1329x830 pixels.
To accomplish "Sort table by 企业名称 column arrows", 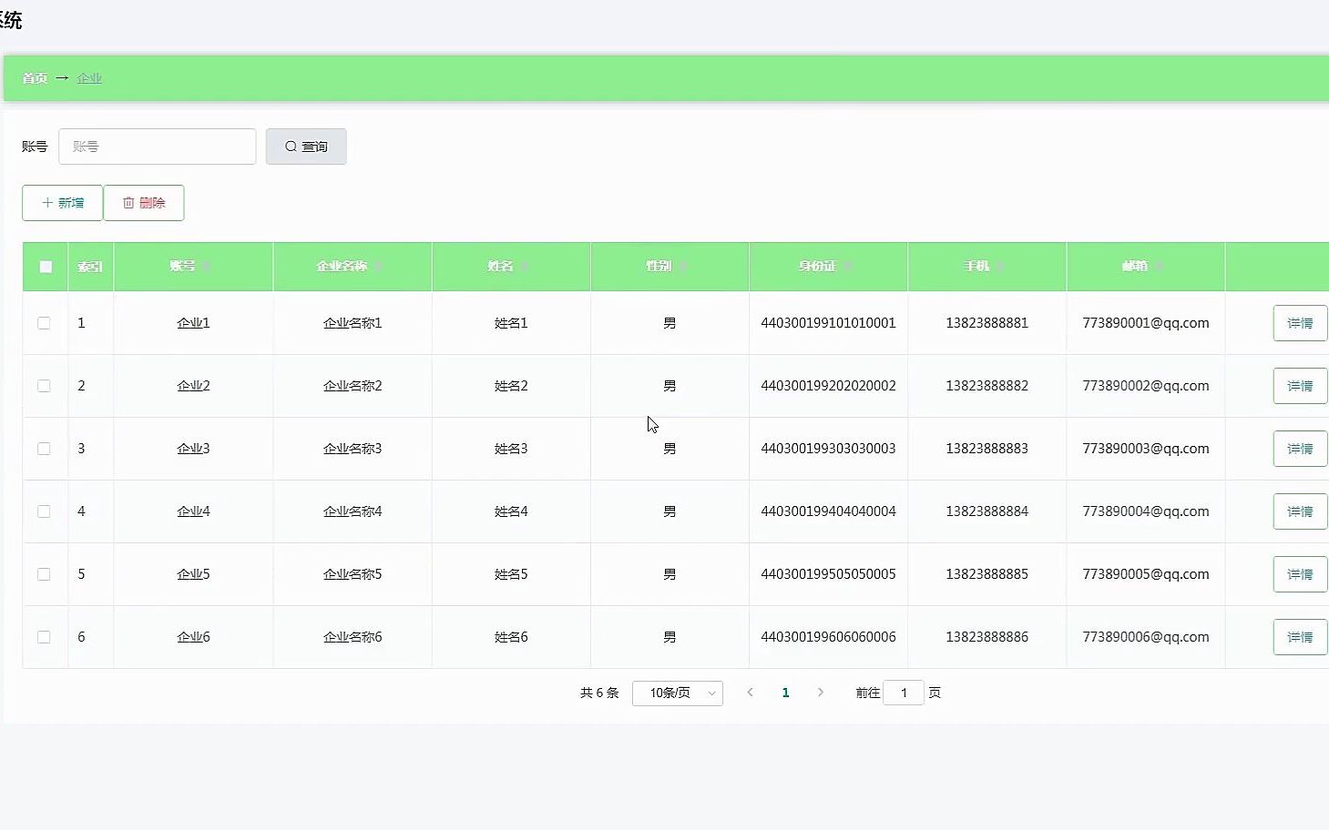I will (377, 267).
